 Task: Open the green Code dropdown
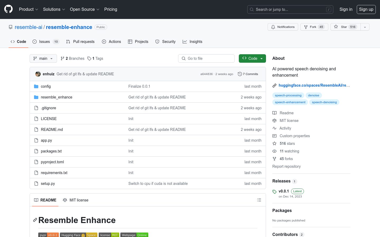(x=252, y=58)
